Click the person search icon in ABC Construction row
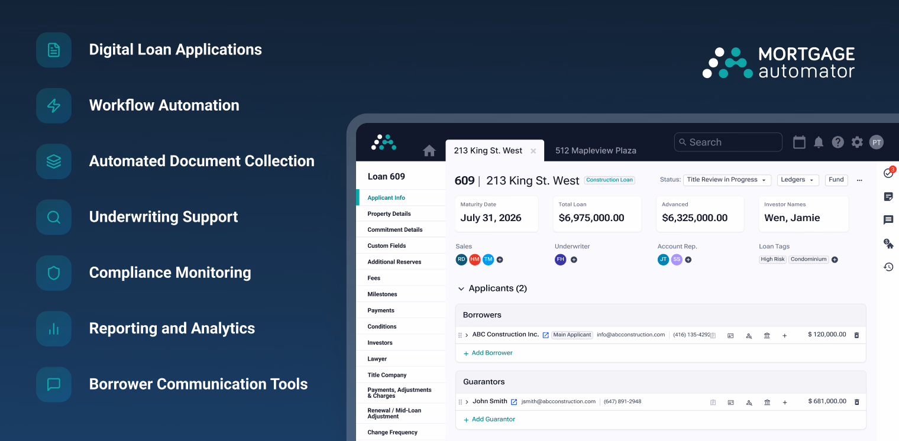This screenshot has height=441, width=899. point(749,336)
